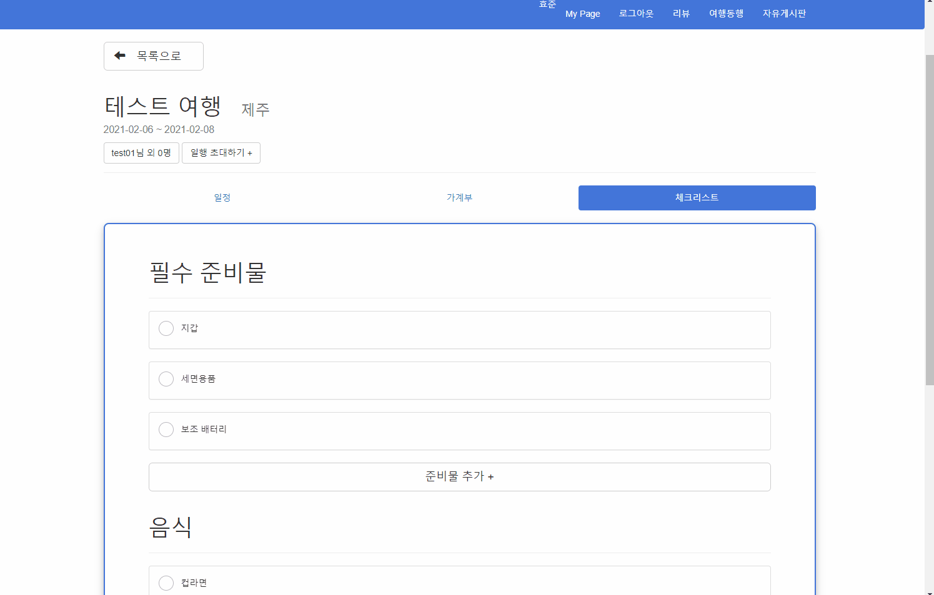Check the 세면용품 item circle
Viewport: 934px width, 595px height.
click(166, 379)
